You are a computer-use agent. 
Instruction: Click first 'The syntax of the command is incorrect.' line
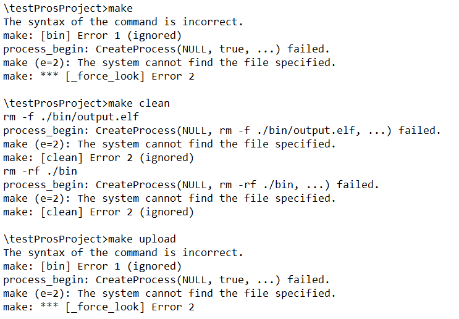123,22
